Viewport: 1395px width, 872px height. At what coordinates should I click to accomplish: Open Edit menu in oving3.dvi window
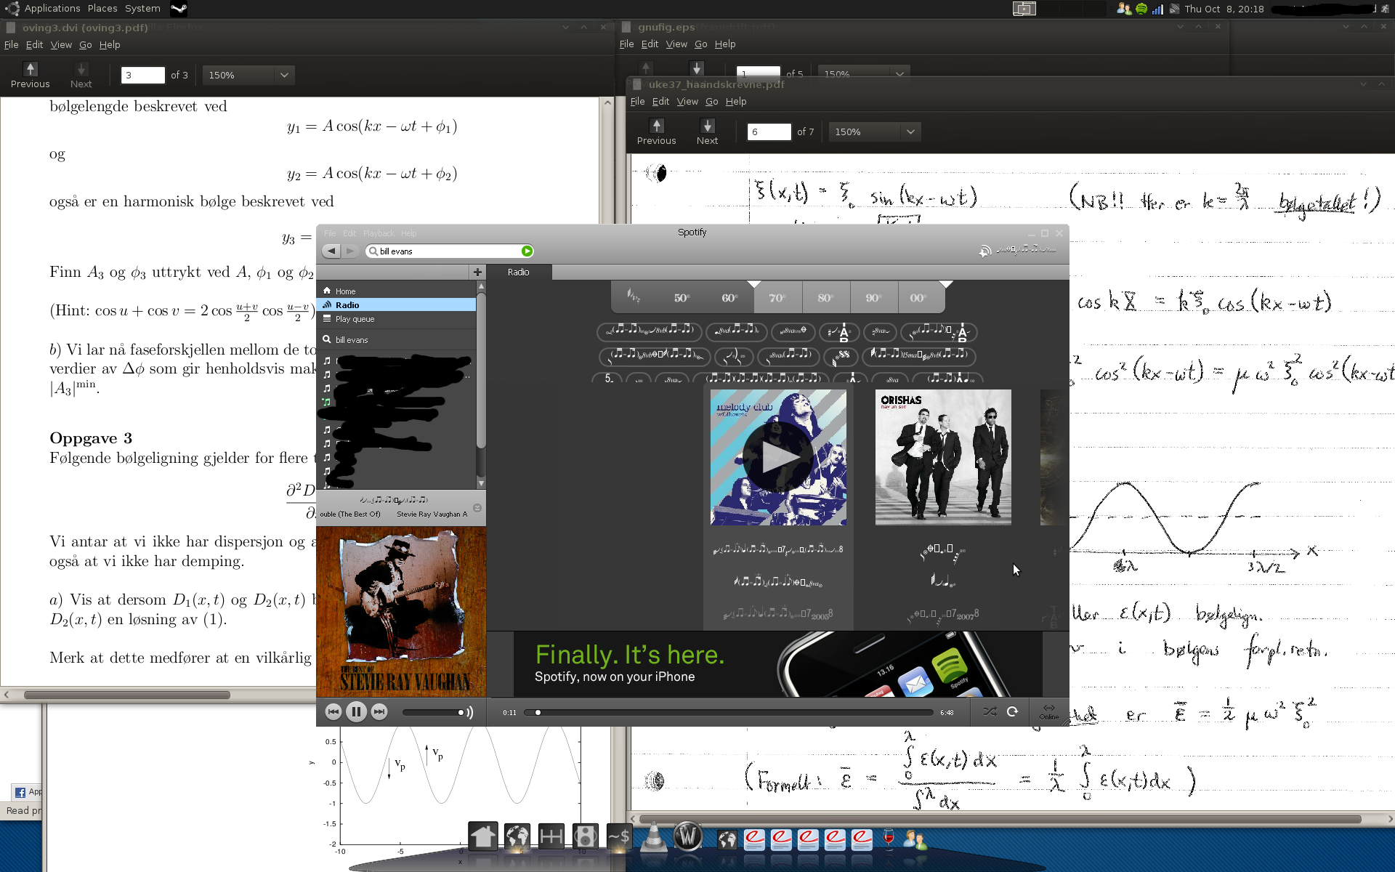(34, 44)
